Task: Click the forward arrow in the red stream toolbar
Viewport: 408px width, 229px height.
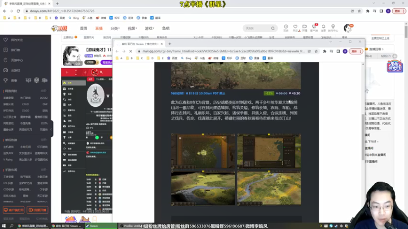Action: pyautogui.click(x=85, y=72)
